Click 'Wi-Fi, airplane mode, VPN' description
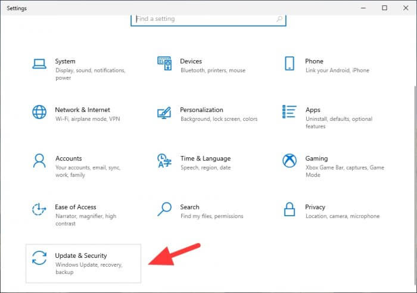The height and width of the screenshot is (293, 417). tap(88, 119)
